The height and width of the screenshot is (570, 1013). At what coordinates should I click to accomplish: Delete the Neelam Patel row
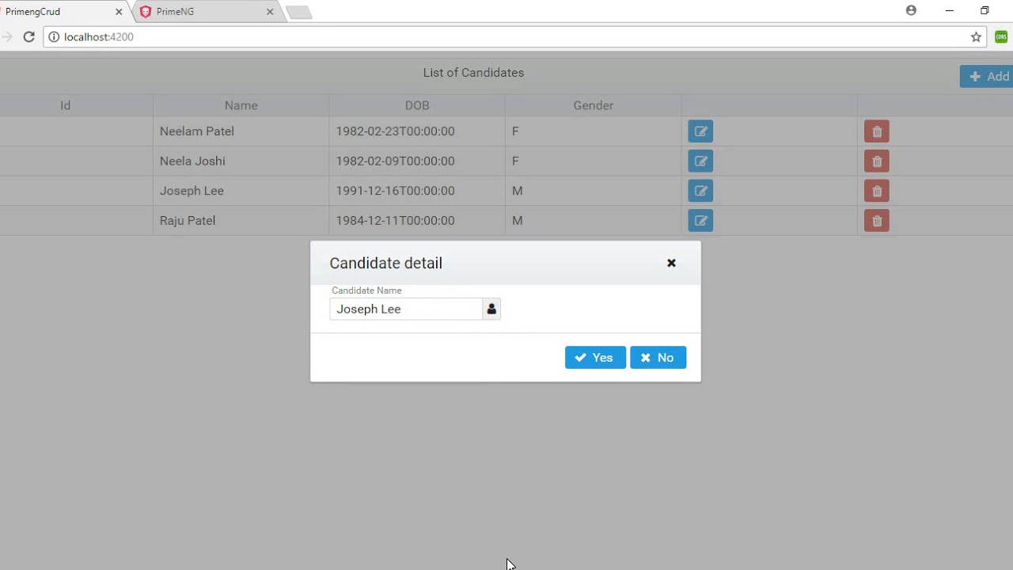click(x=877, y=131)
